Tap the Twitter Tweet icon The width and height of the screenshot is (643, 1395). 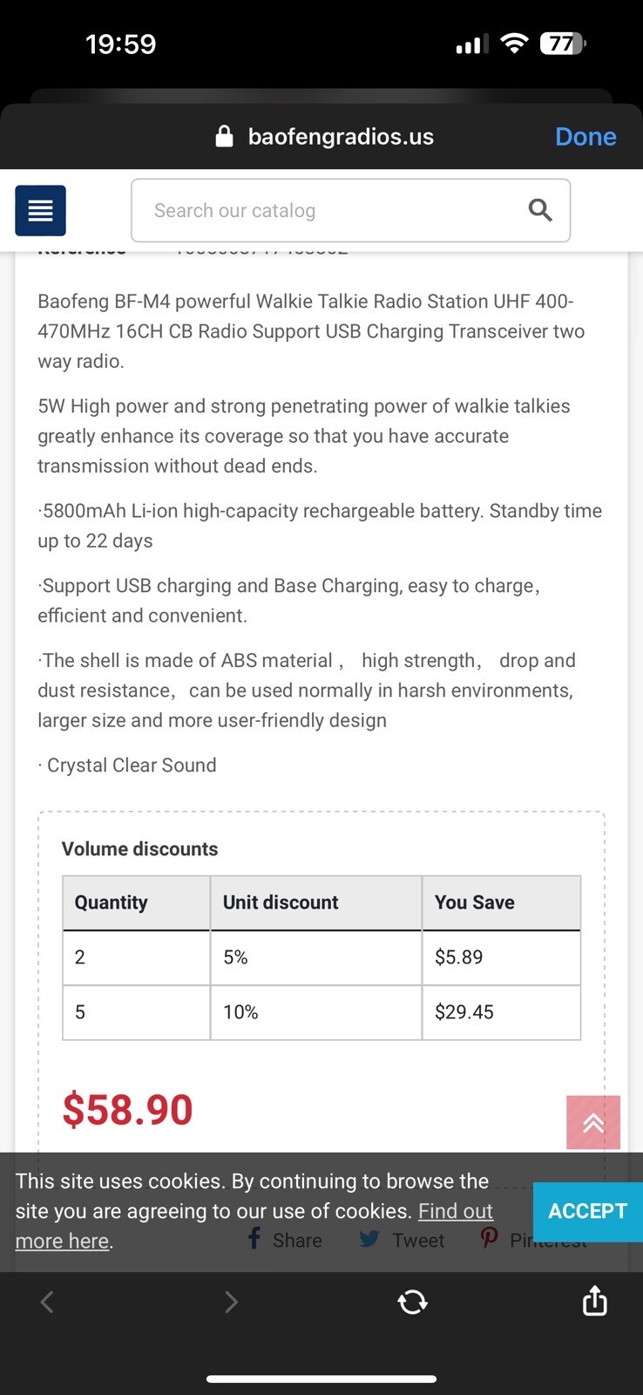coord(369,1239)
